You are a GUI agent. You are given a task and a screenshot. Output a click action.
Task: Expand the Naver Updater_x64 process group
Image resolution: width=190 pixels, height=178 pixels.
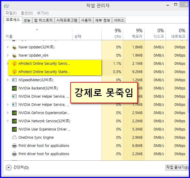point(8,55)
